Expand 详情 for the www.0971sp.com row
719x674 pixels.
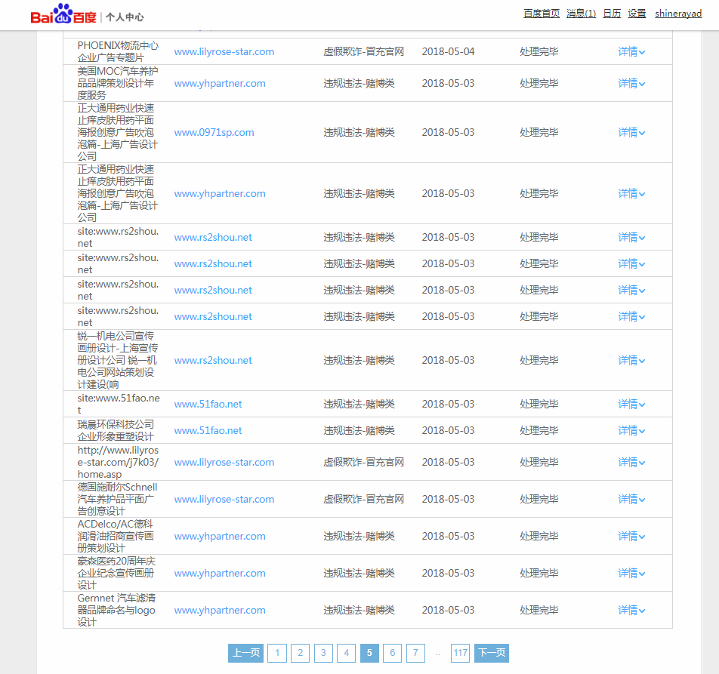631,133
